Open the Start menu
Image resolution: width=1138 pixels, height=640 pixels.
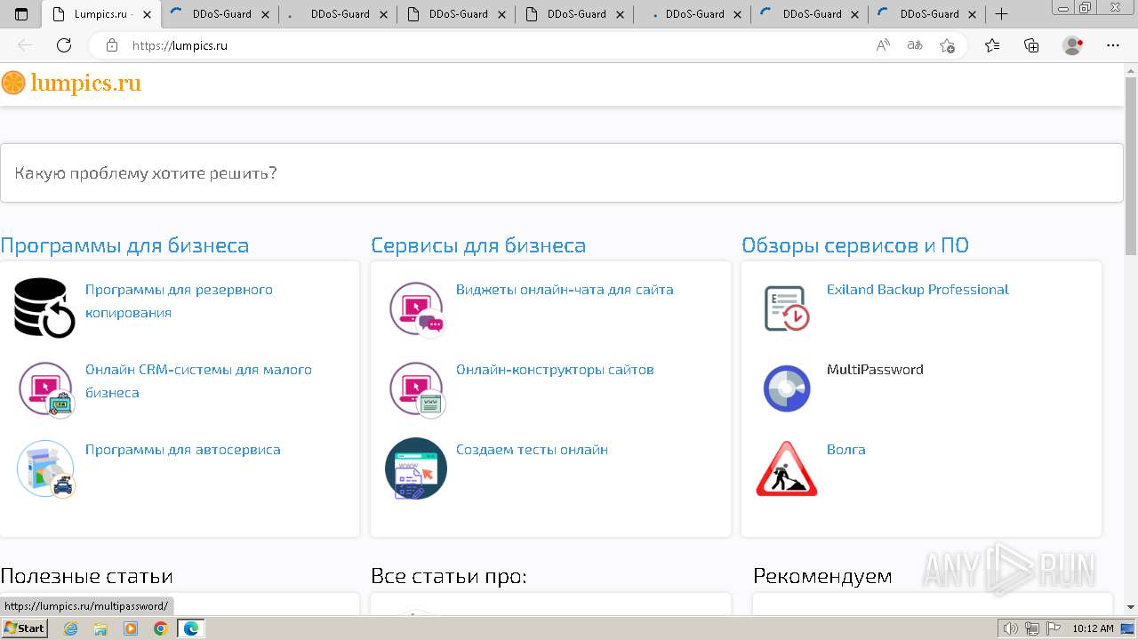(x=24, y=628)
